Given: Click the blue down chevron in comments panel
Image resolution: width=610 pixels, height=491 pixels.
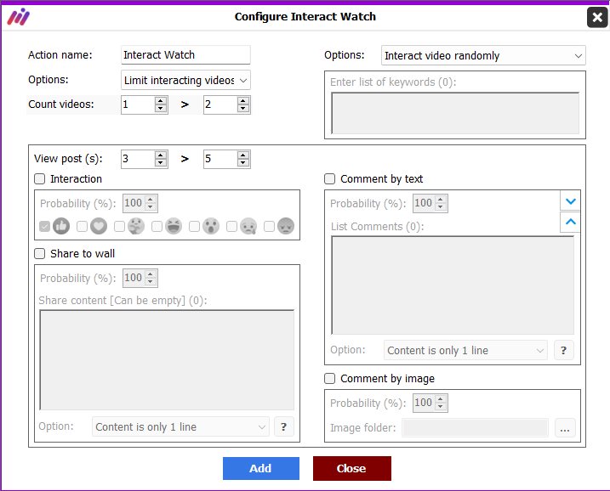Looking at the screenshot, I should pyautogui.click(x=570, y=201).
